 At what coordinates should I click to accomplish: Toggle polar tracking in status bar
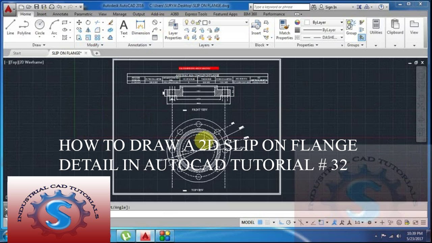tap(289, 222)
